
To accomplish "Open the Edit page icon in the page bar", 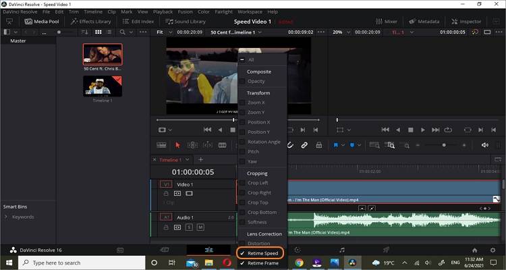I will [208, 250].
